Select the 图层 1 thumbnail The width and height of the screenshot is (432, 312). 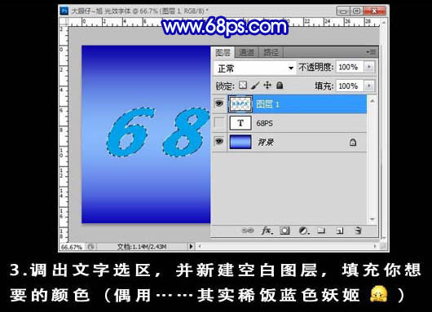(240, 103)
